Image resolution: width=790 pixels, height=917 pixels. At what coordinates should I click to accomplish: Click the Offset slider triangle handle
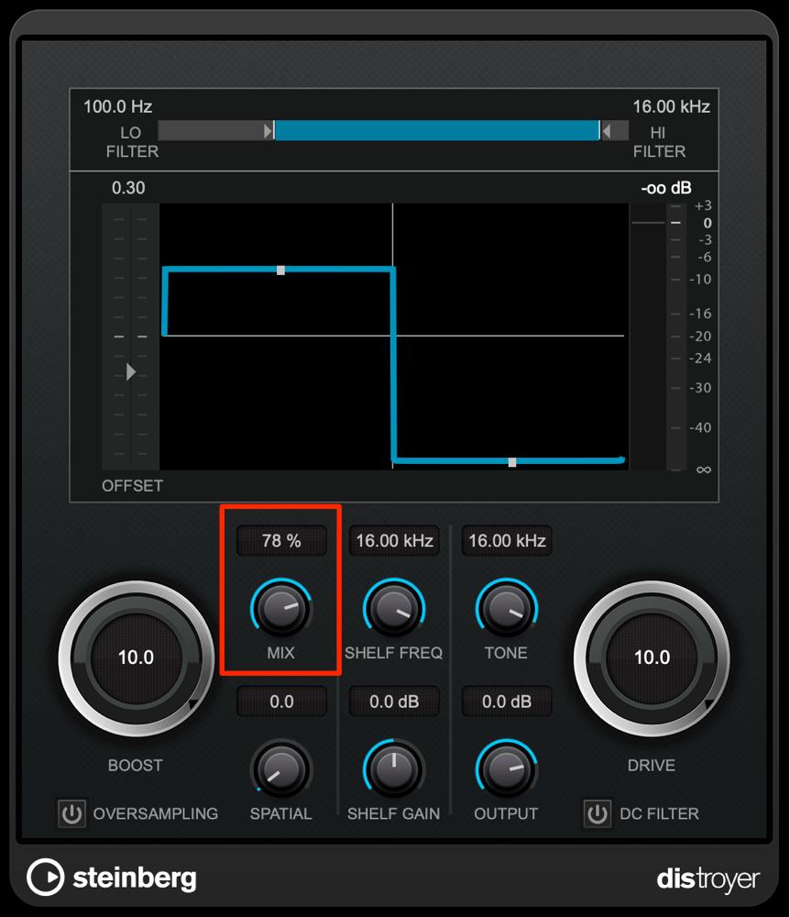click(131, 372)
